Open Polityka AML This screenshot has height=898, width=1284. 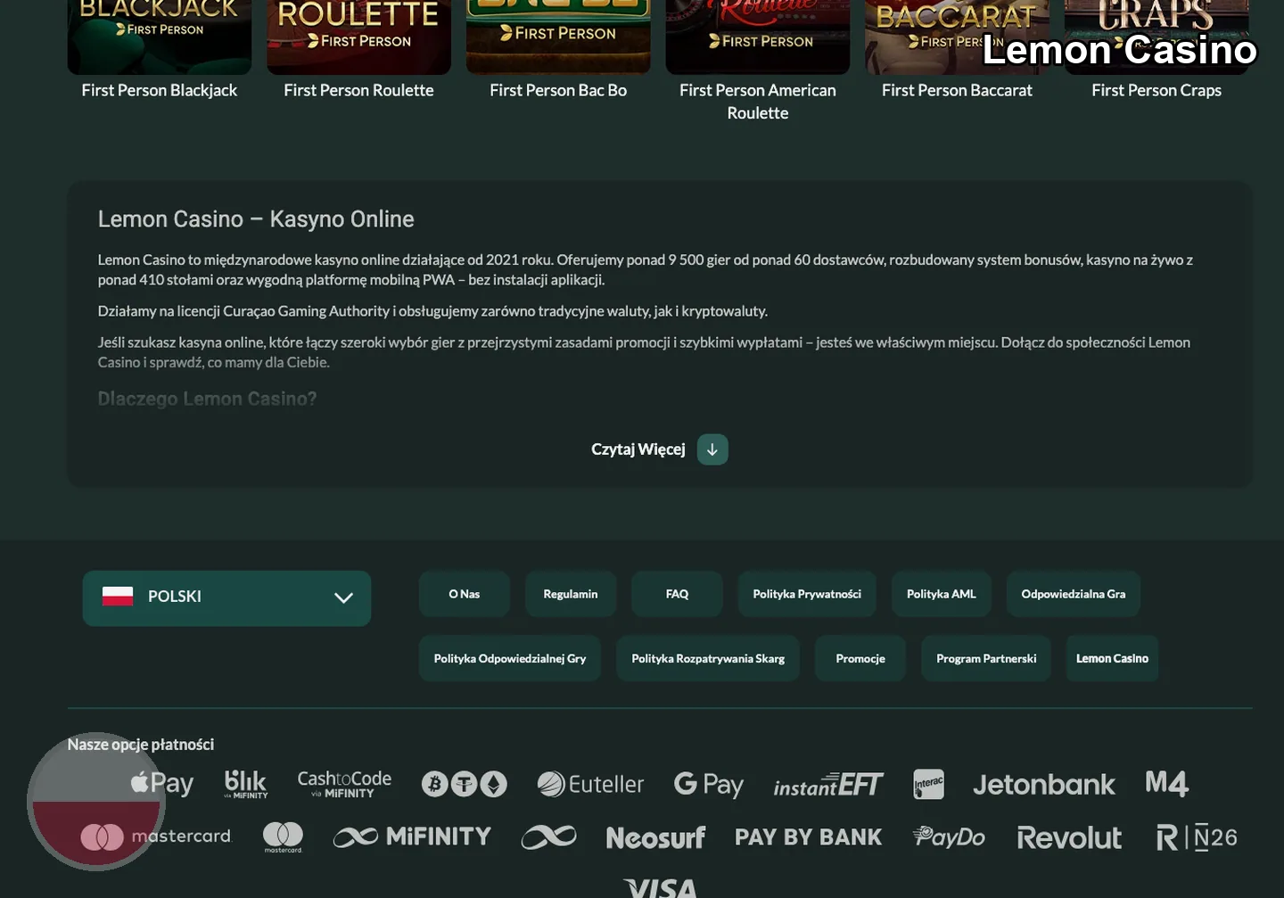[942, 594]
